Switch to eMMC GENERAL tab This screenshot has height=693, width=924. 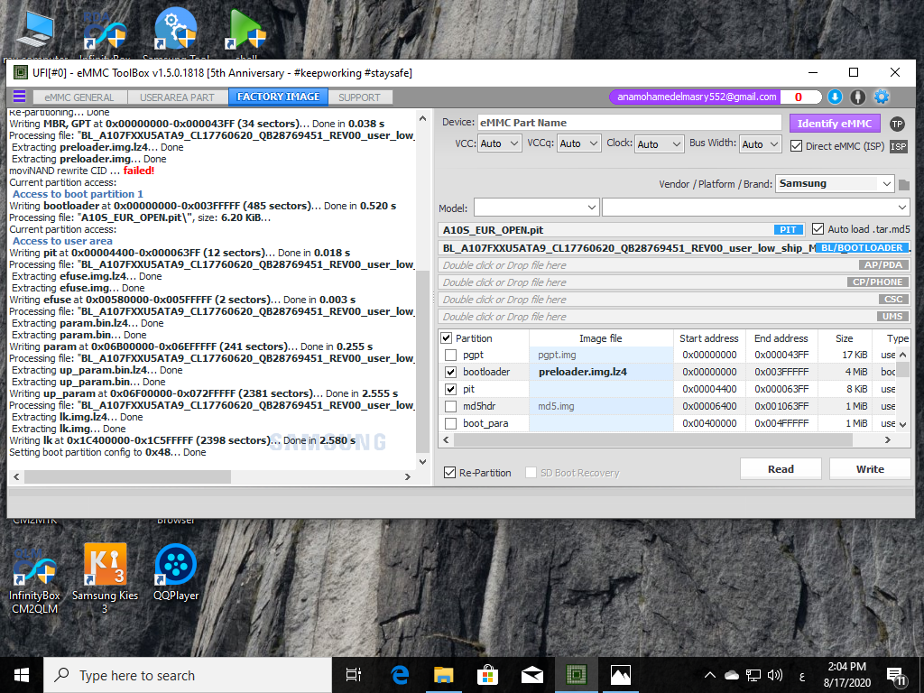[x=79, y=97]
